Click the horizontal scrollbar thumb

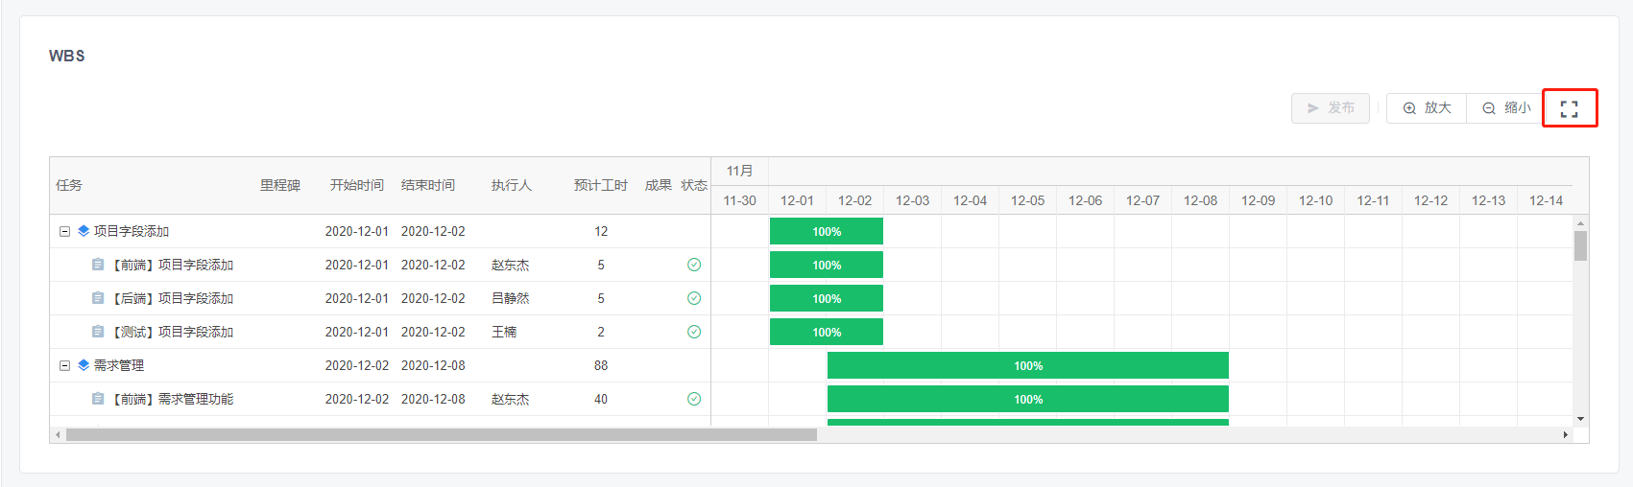[442, 434]
